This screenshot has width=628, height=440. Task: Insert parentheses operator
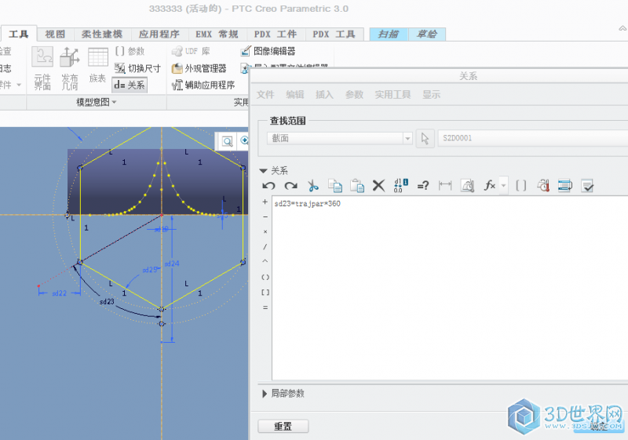(x=265, y=277)
